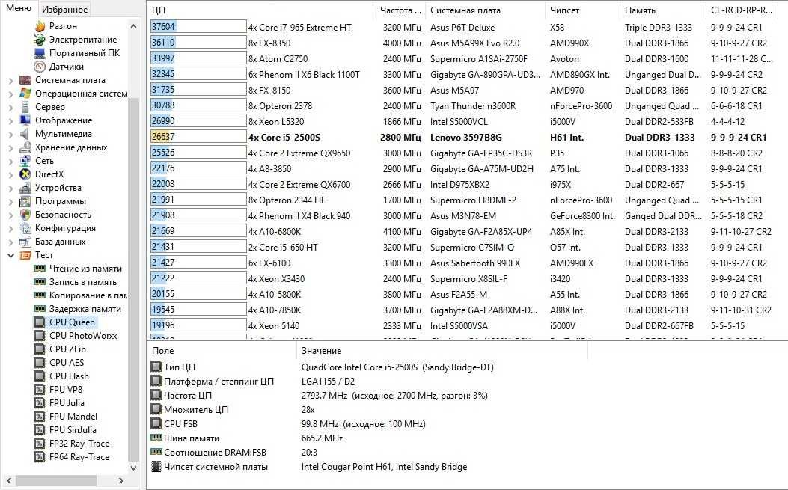788x490 pixels.
Task: Expand the DirectX tree node
Action: tap(11, 174)
